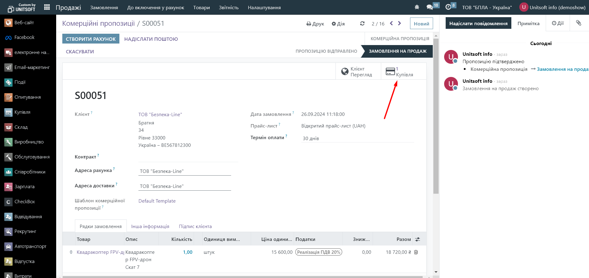
Task: Click the bug debug icon
Action: click(417, 7)
